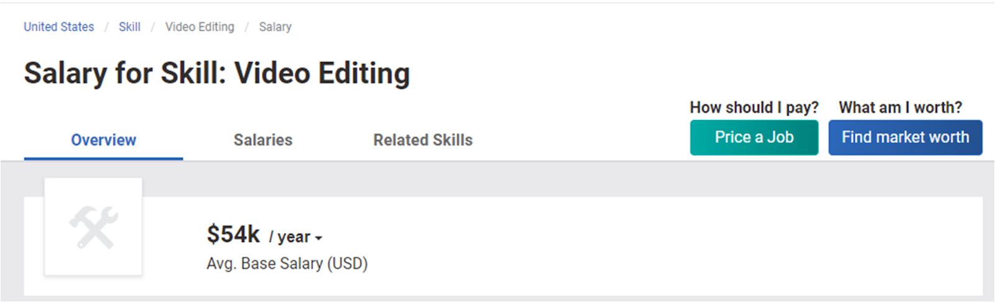
Task: View the Related Skills tab
Action: coord(423,140)
